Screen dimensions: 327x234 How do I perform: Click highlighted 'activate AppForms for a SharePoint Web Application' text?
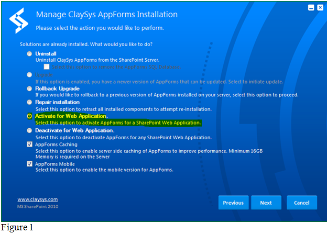[x=118, y=122]
